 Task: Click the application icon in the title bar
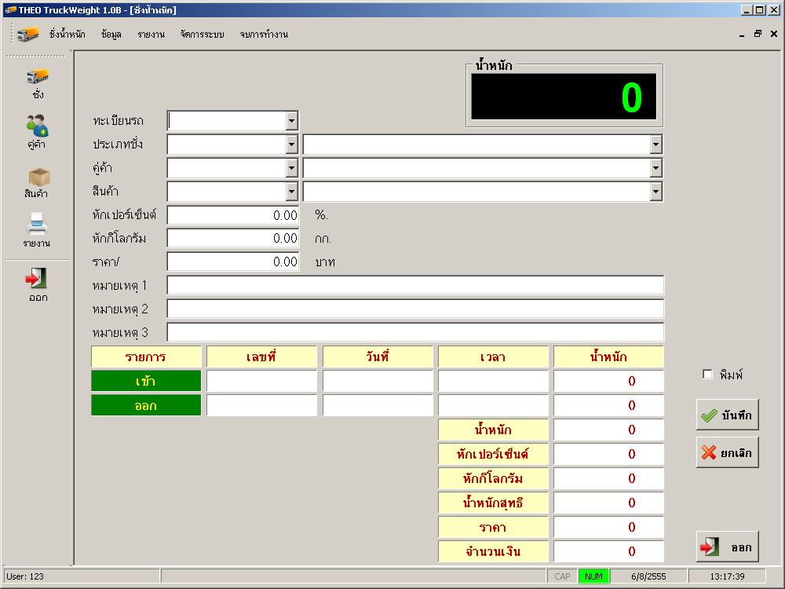pos(10,10)
